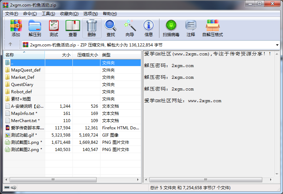283x194 pixels.
Task: Select the MerChant.txt file name
Action: coord(24,121)
